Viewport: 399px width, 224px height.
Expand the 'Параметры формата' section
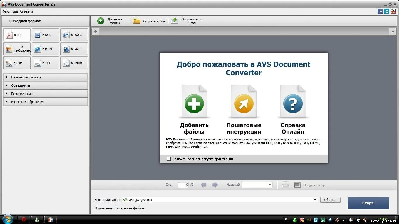tap(46, 77)
